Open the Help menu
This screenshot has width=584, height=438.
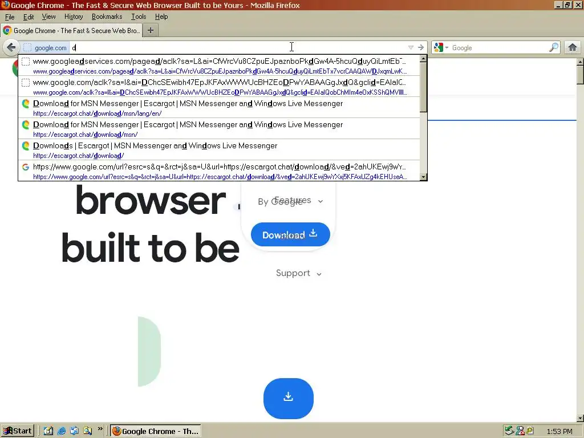pyautogui.click(x=161, y=17)
